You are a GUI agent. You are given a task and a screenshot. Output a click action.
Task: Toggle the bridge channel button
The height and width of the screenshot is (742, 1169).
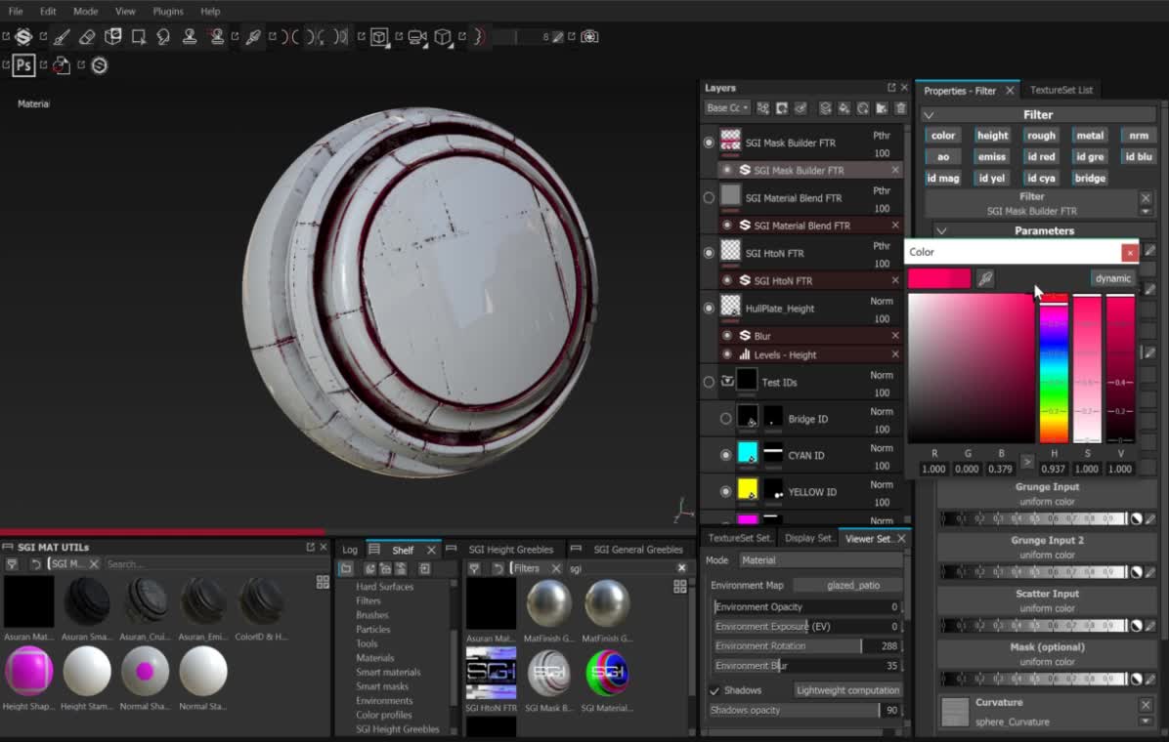1089,178
